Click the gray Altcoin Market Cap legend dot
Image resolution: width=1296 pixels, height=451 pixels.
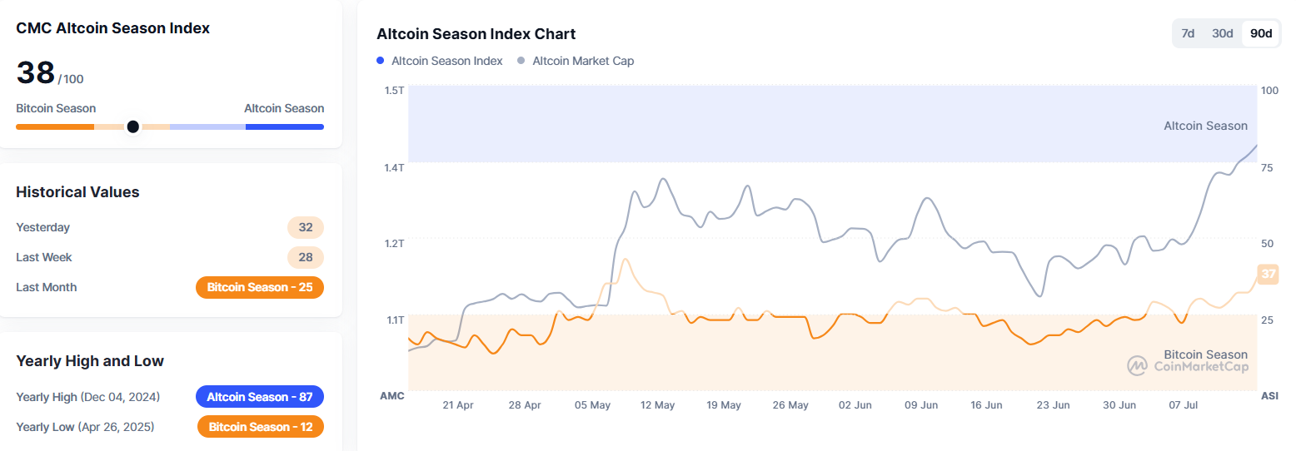pyautogui.click(x=521, y=61)
